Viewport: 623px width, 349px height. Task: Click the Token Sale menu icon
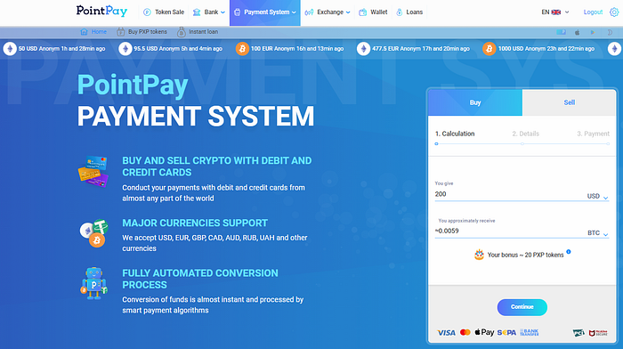click(x=147, y=12)
